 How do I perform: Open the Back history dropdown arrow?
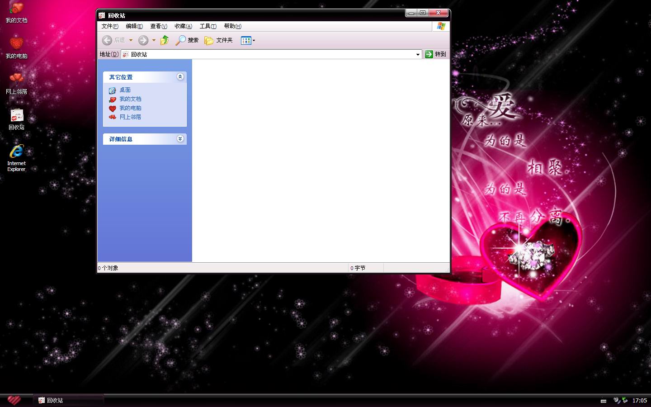click(131, 40)
